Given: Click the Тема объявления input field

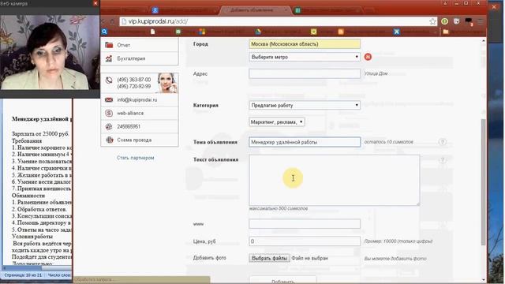Looking at the screenshot, I should pos(305,142).
